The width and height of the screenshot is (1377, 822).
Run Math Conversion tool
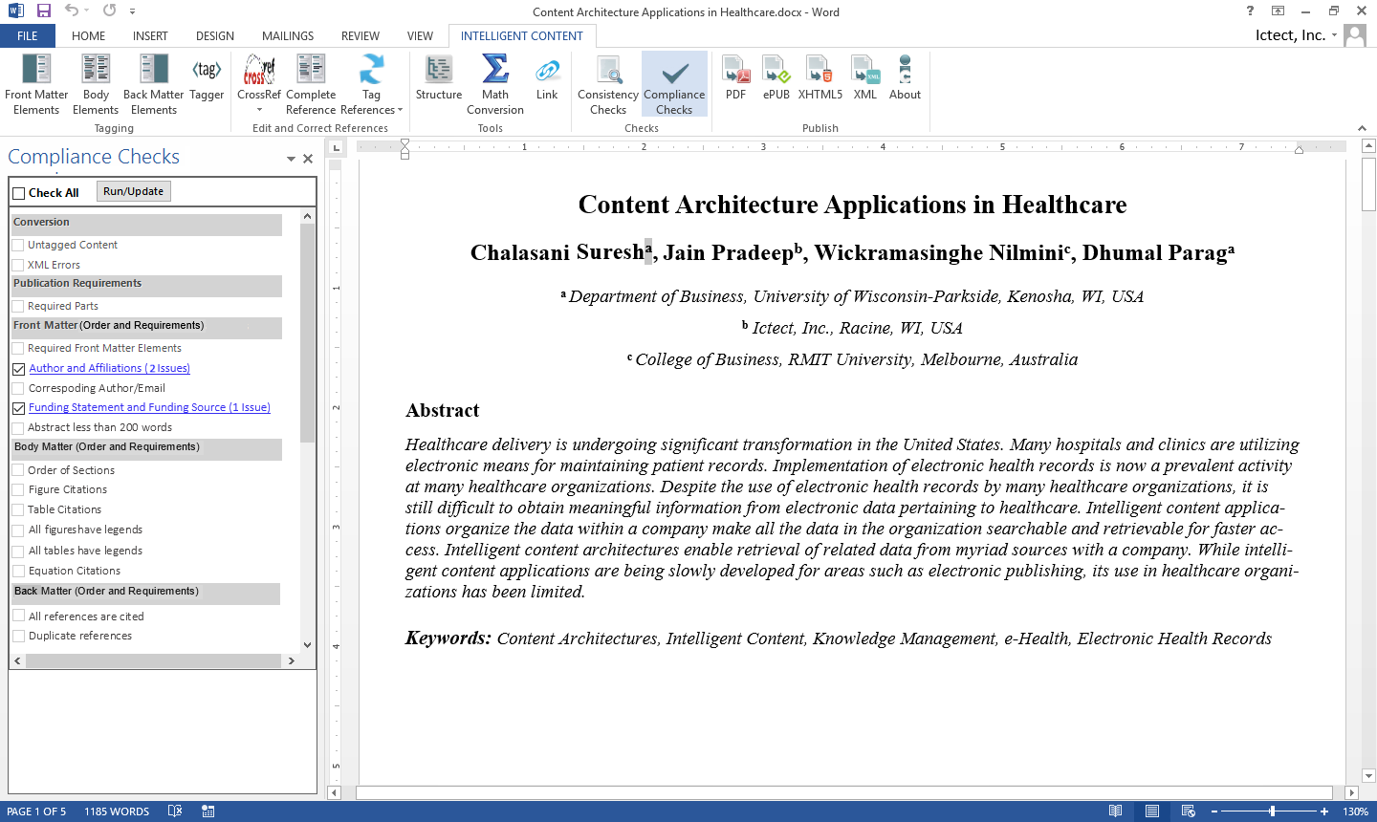[x=495, y=84]
